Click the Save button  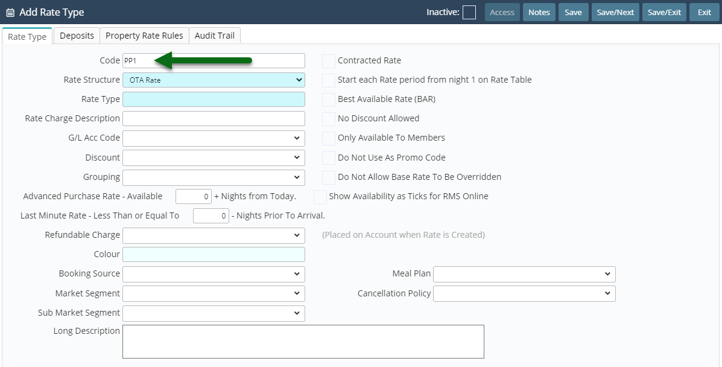coord(573,13)
